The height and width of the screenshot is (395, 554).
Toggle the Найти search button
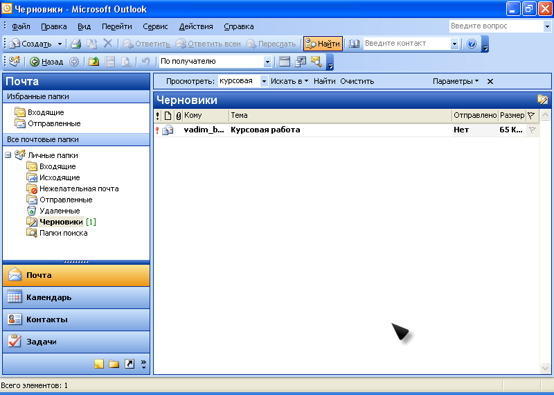(x=323, y=44)
